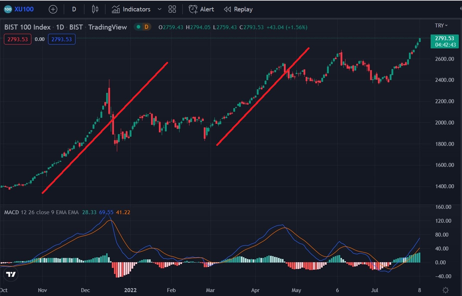Click the MACD signal value 41.22
This screenshot has width=462, height=296.
pos(124,212)
